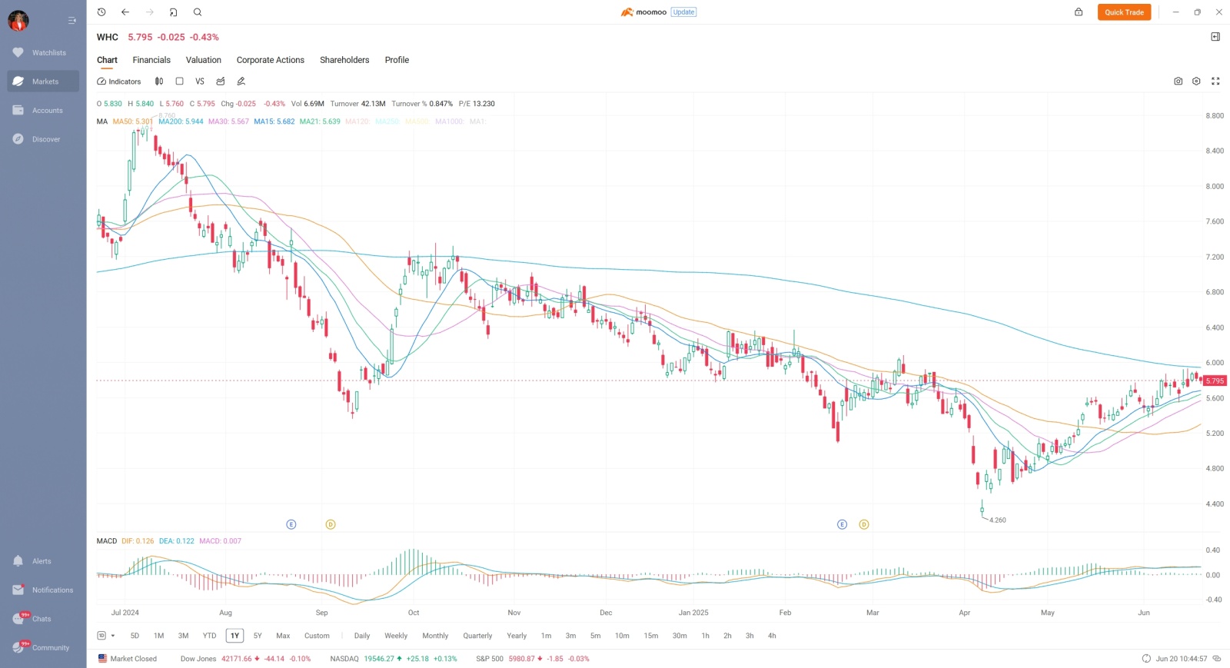Viewport: 1230px width, 668px height.
Task: Open chart settings hexagon icon
Action: pos(1196,81)
